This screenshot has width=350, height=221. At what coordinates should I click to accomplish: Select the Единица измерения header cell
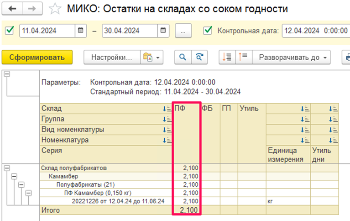(288, 154)
